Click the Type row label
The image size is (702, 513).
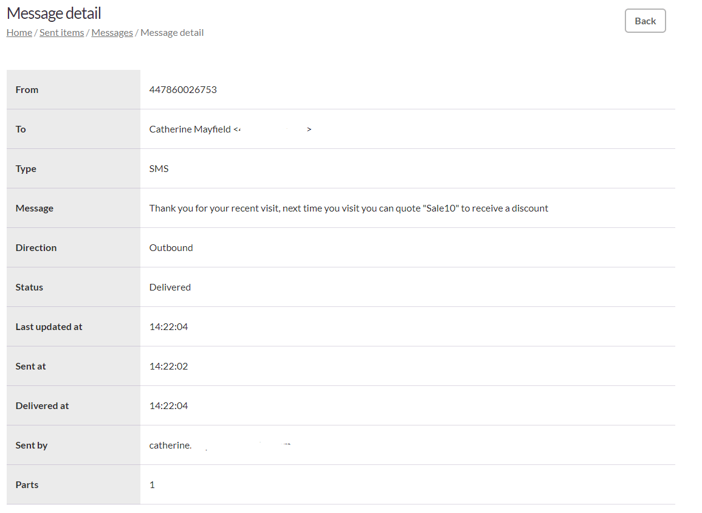(x=26, y=168)
